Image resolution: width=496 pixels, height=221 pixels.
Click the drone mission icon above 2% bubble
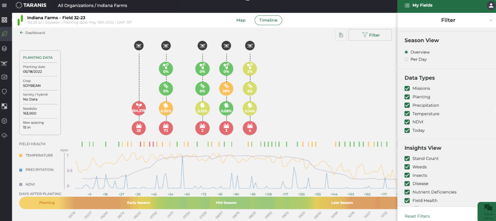pos(249,46)
